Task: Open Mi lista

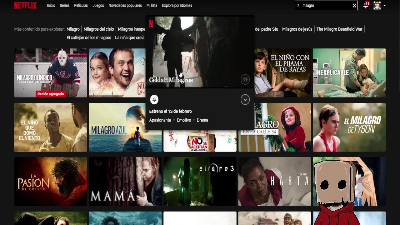Action: point(152,5)
